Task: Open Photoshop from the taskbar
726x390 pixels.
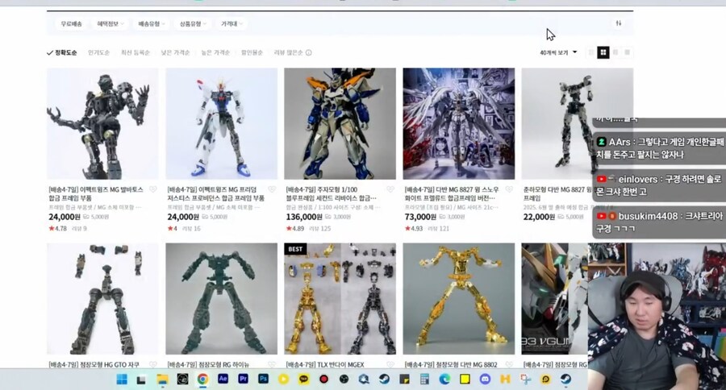Action: pyautogui.click(x=263, y=379)
